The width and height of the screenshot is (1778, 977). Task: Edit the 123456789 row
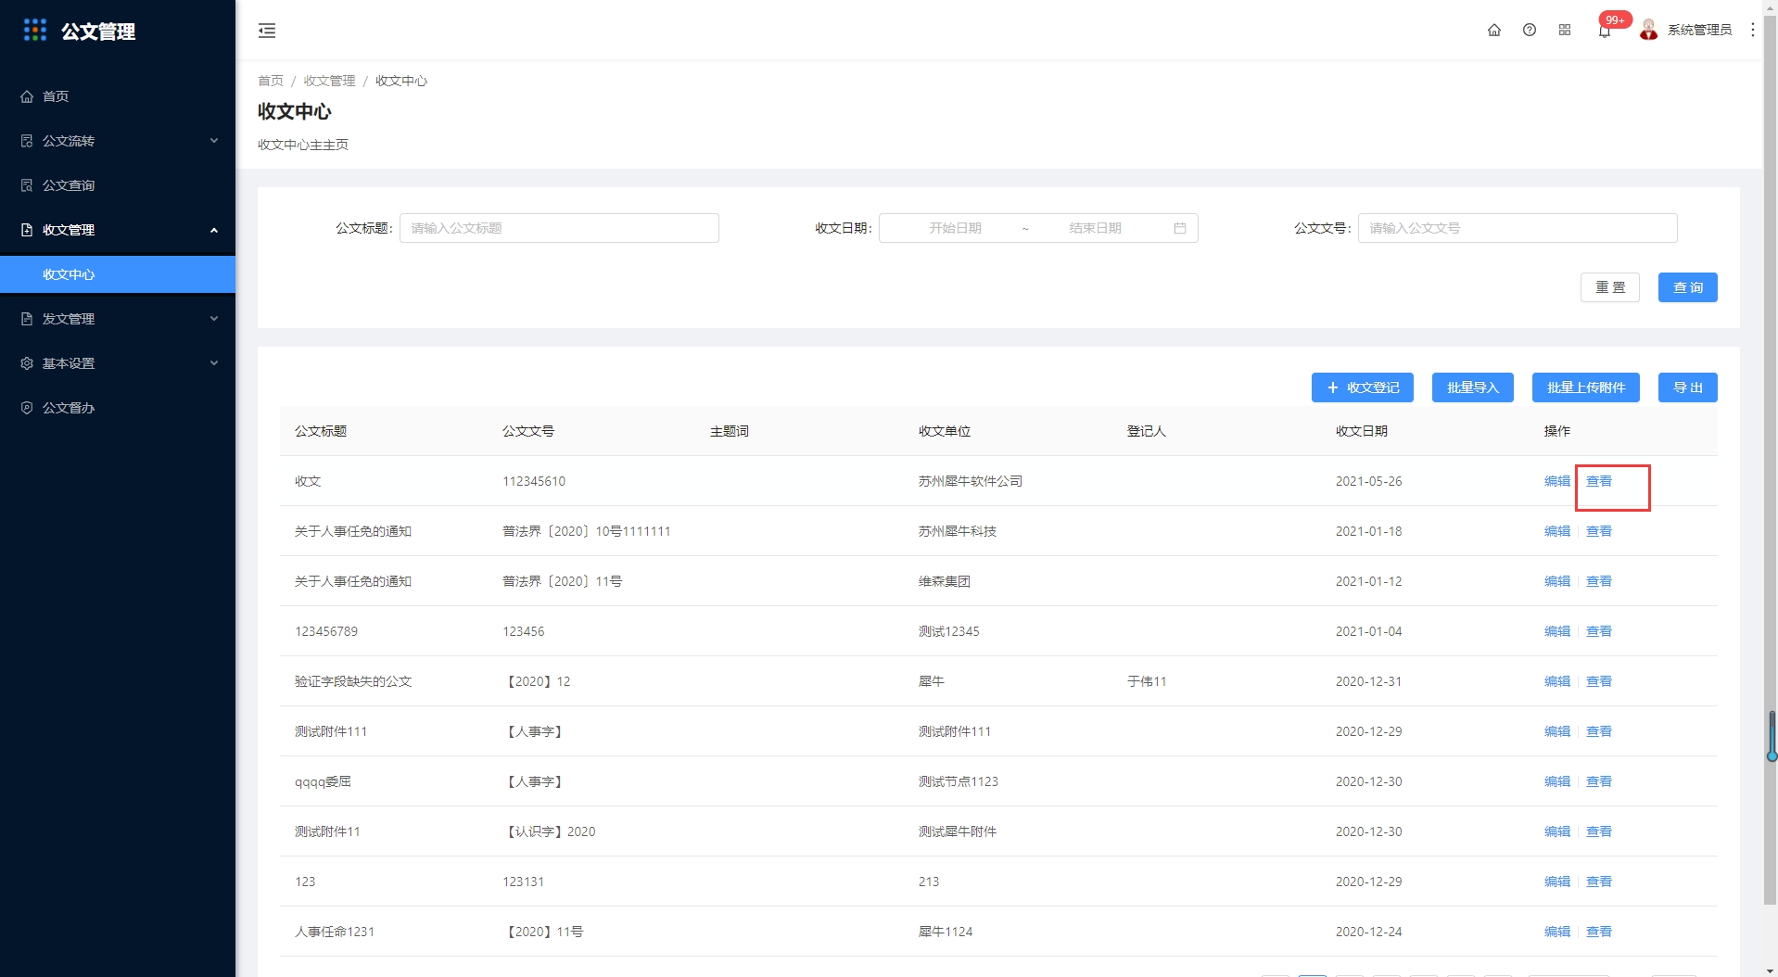coord(1556,631)
